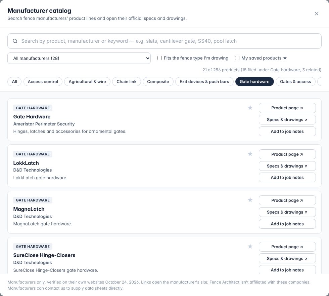
Task: Check the My saved products filter
Action: (237, 58)
